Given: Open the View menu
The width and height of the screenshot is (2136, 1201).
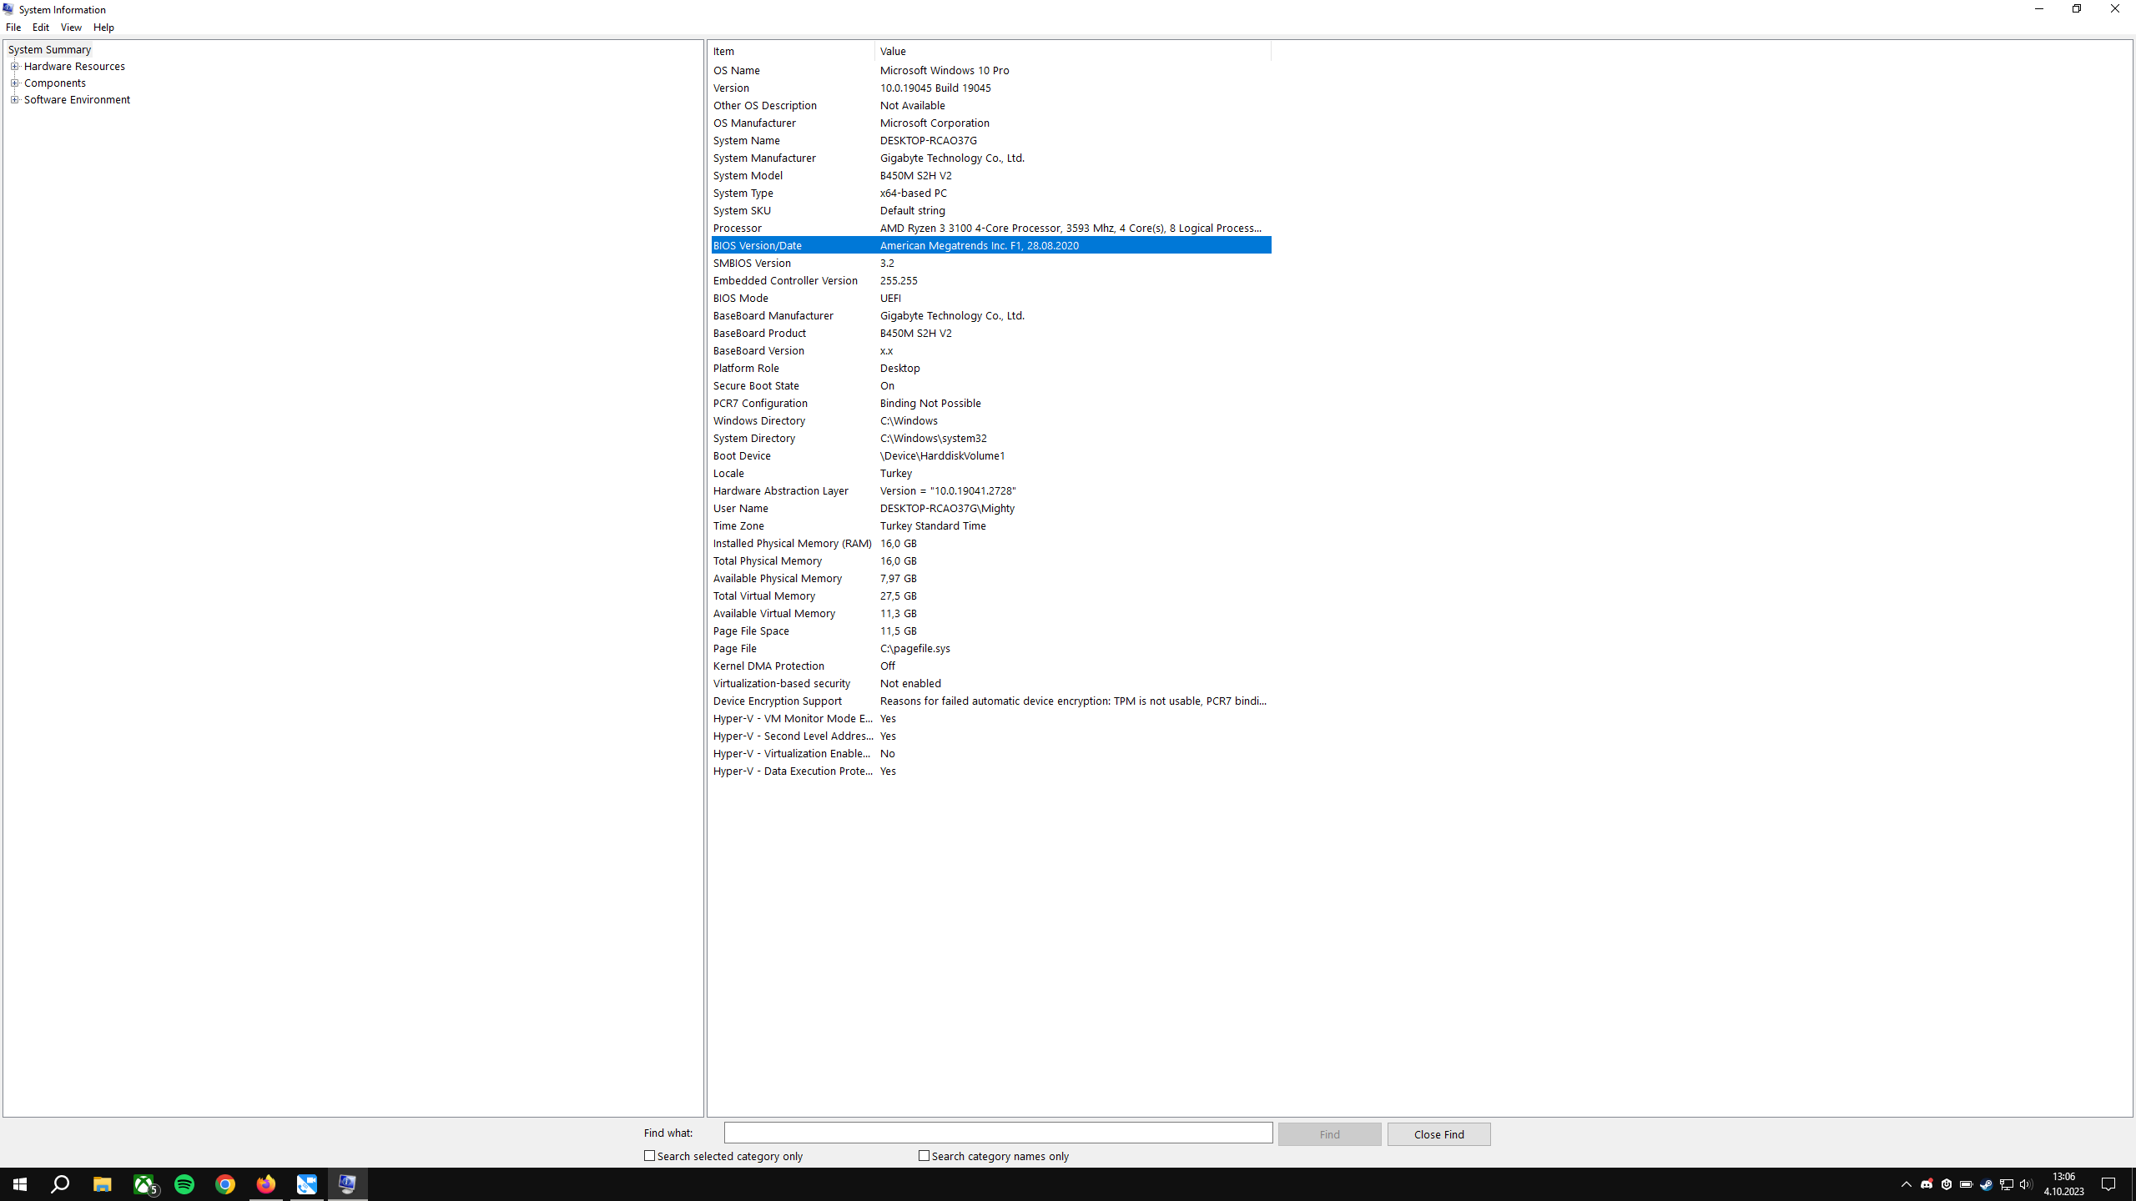Looking at the screenshot, I should (x=71, y=28).
